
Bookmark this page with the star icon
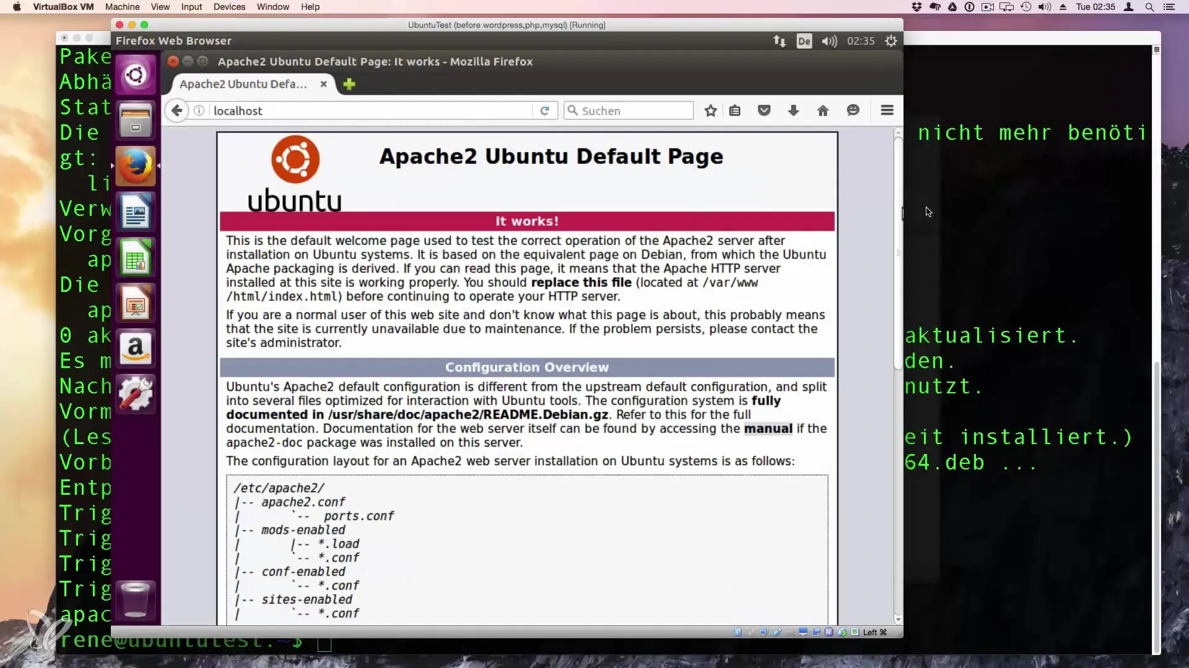[710, 111]
